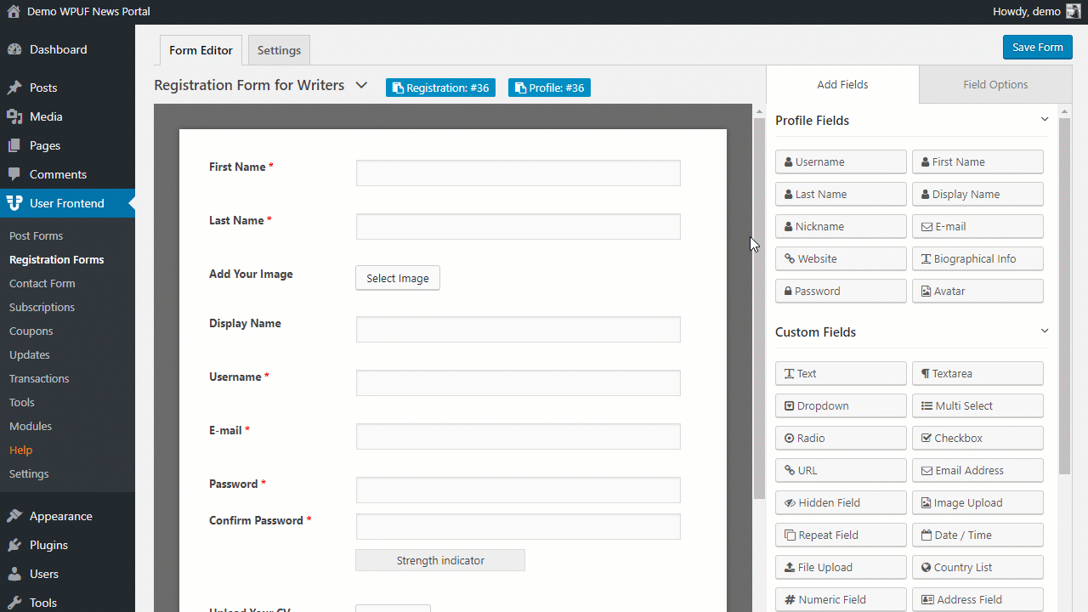1088x612 pixels.
Task: Click the demo user avatar
Action: [x=1074, y=12]
